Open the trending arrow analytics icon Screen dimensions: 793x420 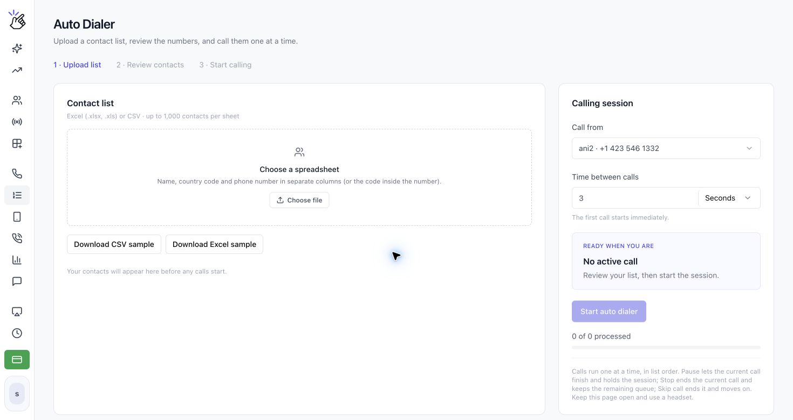pyautogui.click(x=17, y=70)
